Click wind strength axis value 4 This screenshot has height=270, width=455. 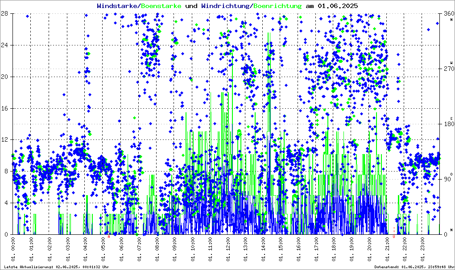pos(6,203)
